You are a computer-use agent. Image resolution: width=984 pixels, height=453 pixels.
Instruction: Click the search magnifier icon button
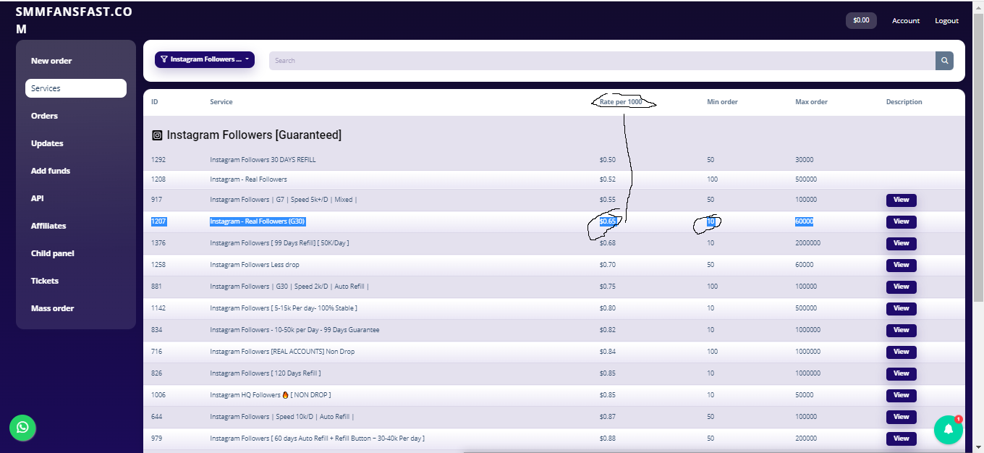pyautogui.click(x=944, y=61)
